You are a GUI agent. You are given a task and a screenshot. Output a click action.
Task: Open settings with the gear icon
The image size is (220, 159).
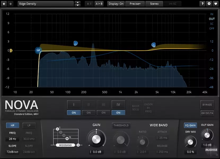click(209, 4)
